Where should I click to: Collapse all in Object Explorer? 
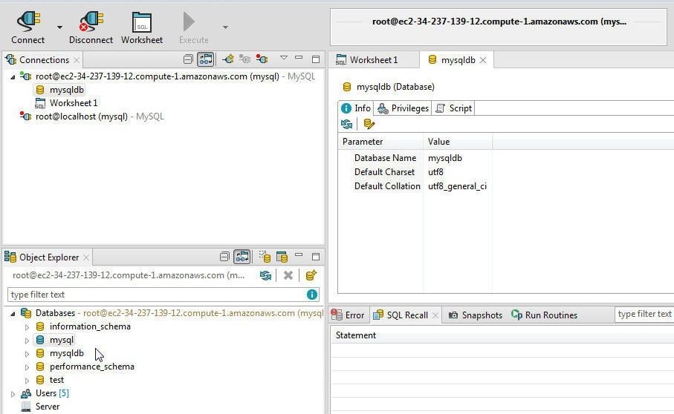point(224,257)
